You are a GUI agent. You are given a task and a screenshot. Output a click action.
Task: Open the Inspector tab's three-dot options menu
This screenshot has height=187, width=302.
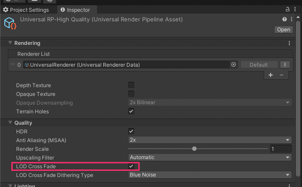295,9
